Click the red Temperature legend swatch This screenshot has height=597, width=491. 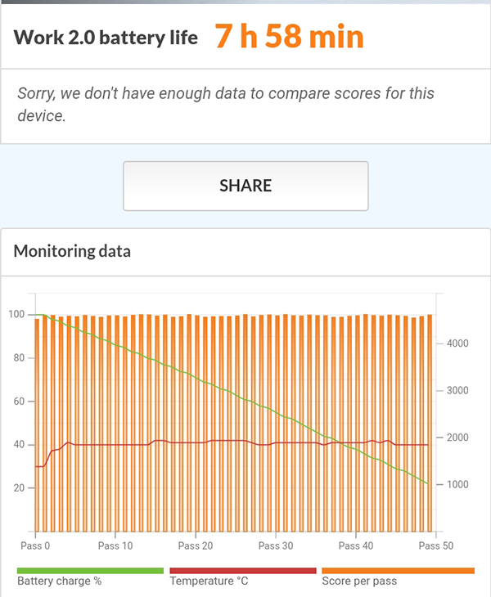tap(242, 571)
